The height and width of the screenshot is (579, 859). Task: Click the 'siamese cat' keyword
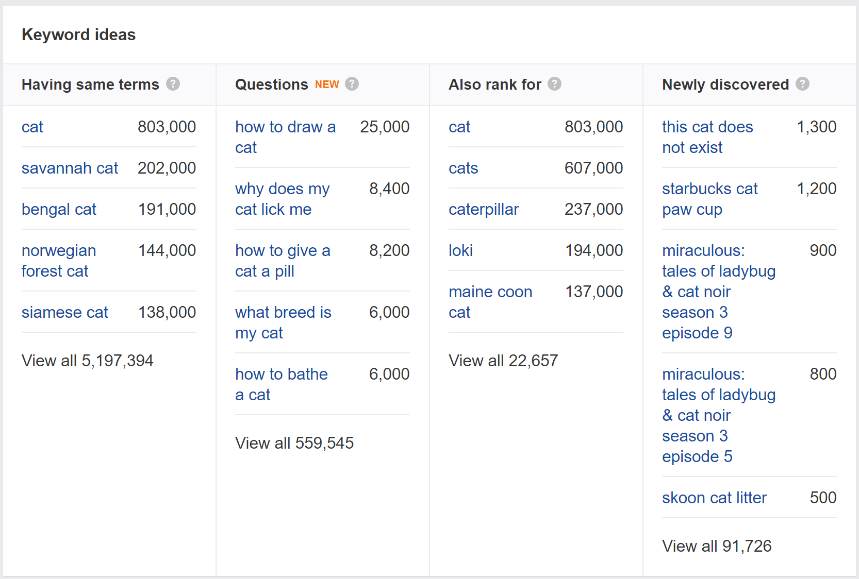click(64, 312)
